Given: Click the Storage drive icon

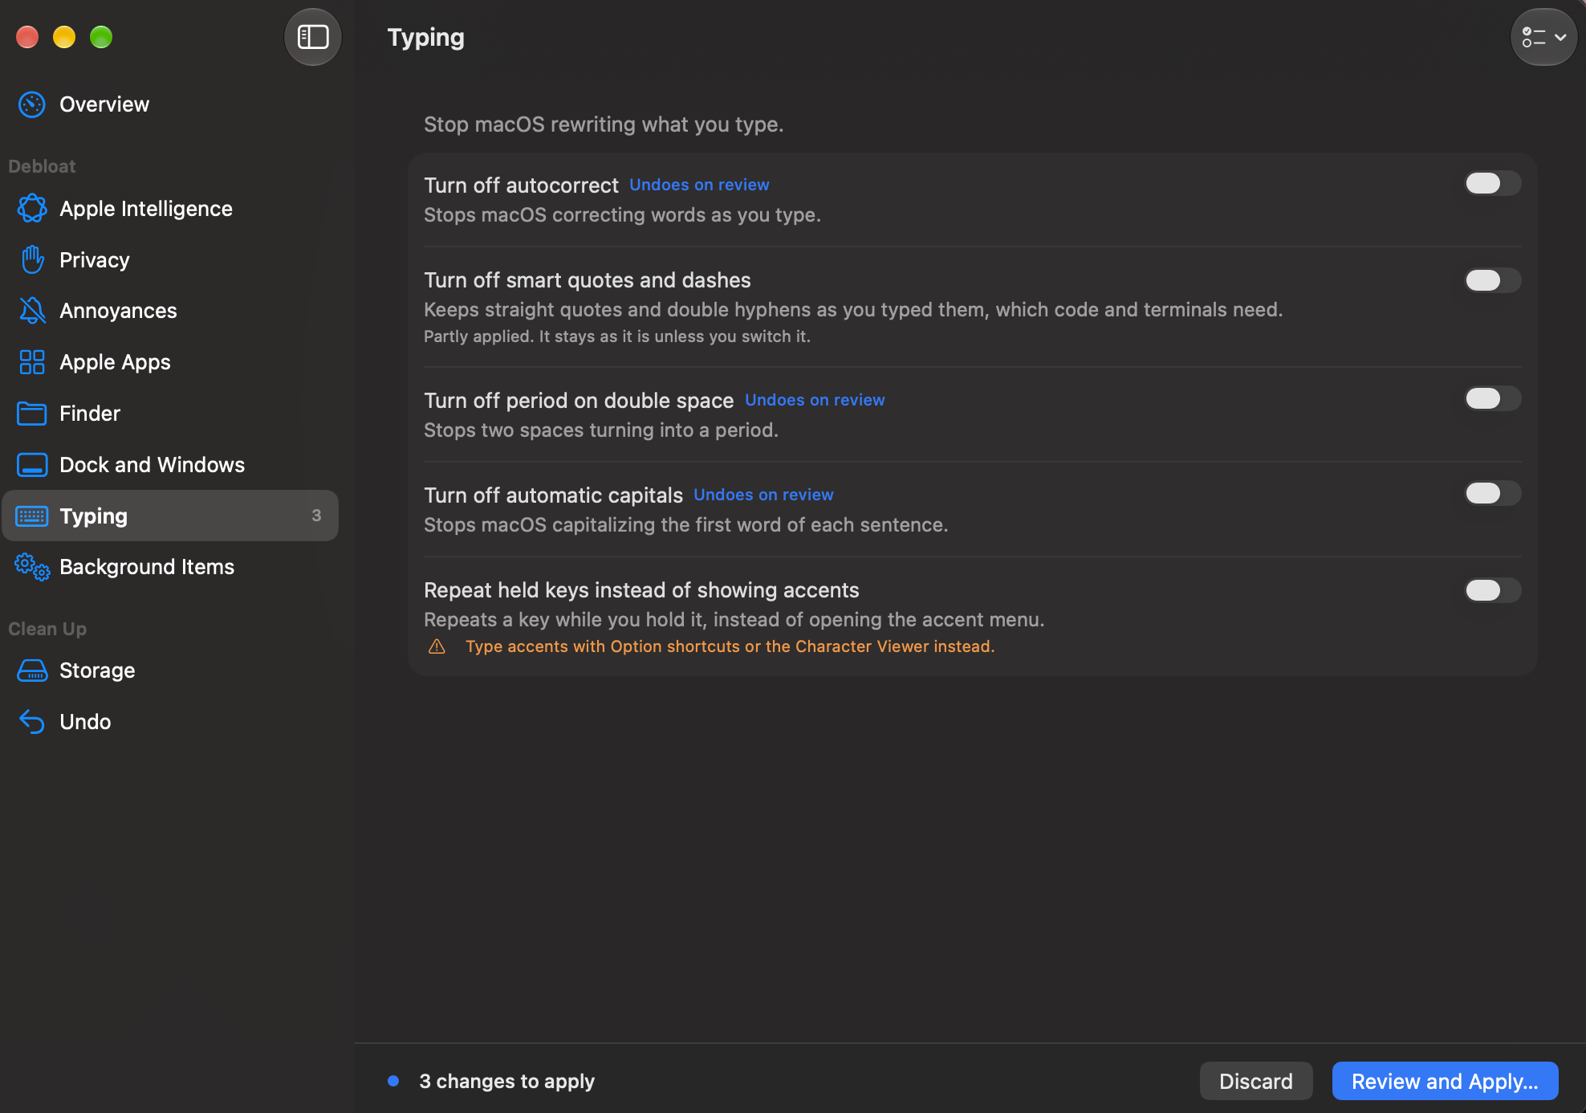Looking at the screenshot, I should 32,671.
